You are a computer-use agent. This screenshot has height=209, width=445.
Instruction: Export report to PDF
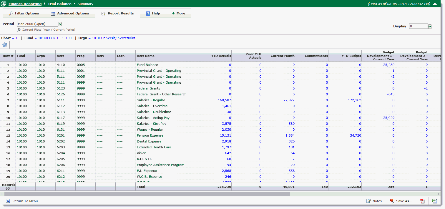point(422,201)
